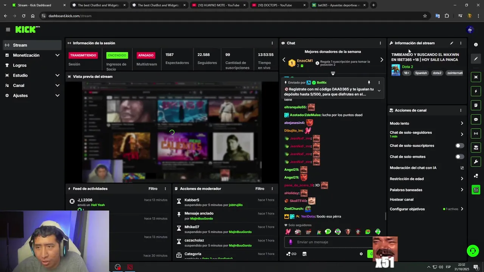Open the profile avatar in Kick header

tap(470, 29)
